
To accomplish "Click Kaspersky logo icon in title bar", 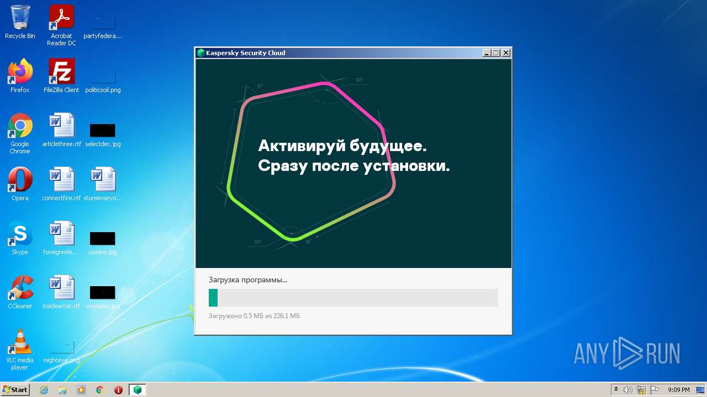I will tap(201, 53).
